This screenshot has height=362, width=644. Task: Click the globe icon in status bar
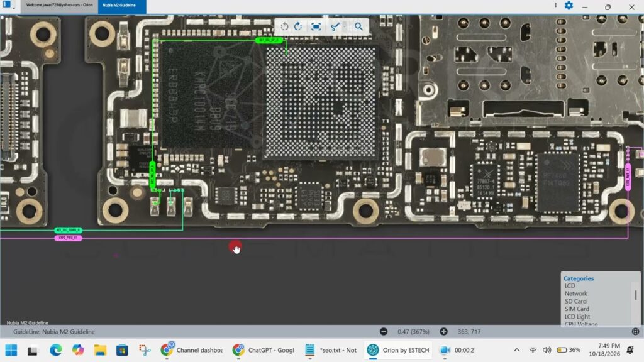coord(635,331)
